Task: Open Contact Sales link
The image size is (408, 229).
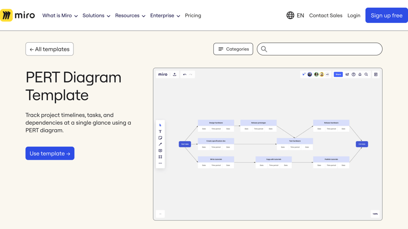Action: tap(326, 16)
